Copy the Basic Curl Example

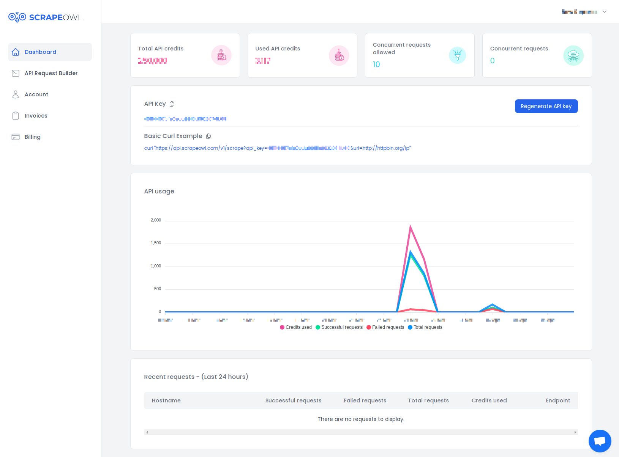point(208,136)
